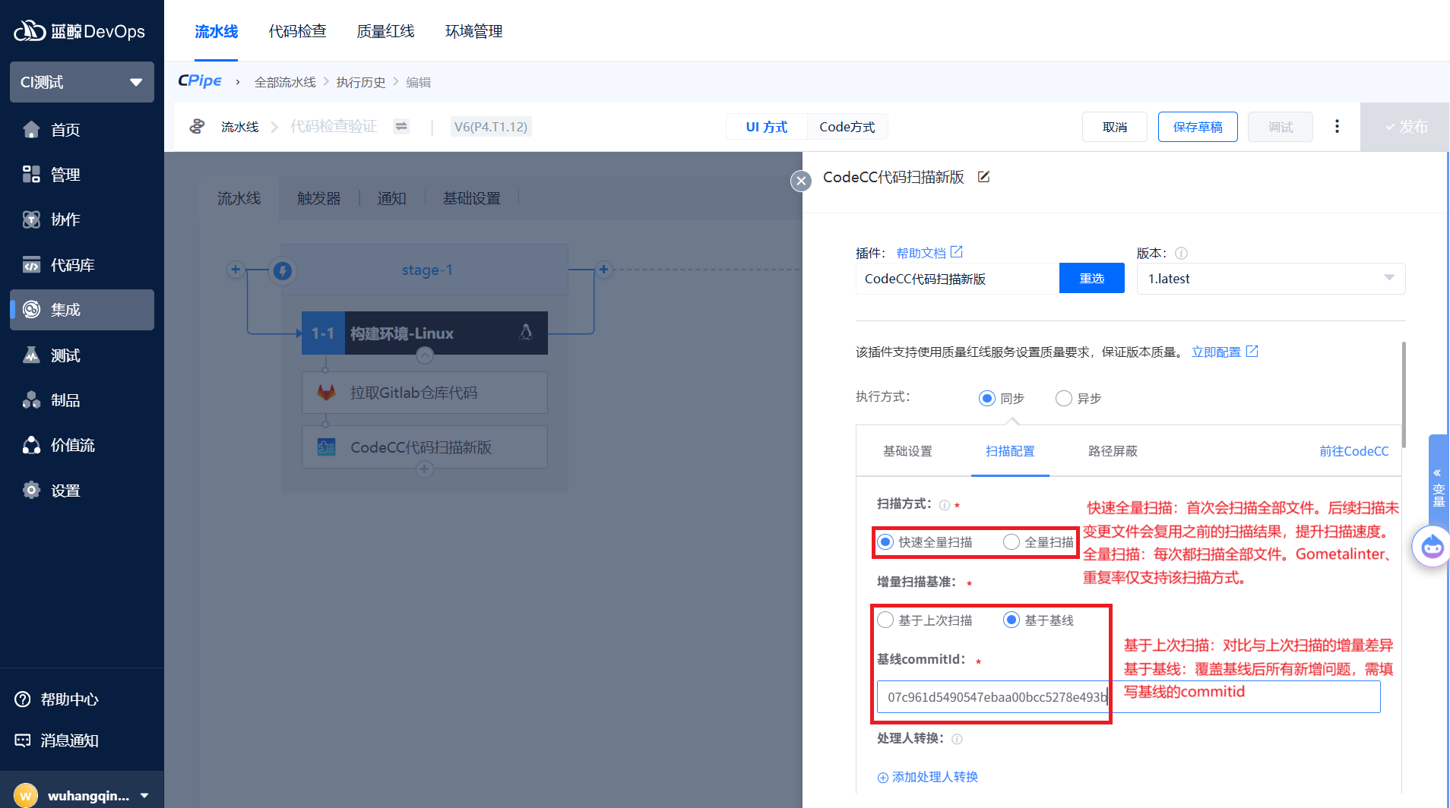Choose 基于上次扫描 as incremental baseline
Viewport: 1450px width, 808px height.
[x=886, y=620]
